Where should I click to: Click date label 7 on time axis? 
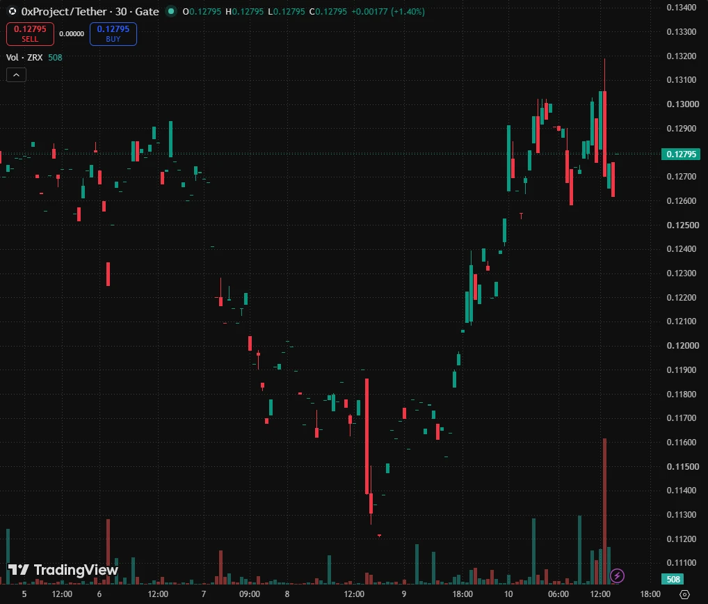click(204, 594)
